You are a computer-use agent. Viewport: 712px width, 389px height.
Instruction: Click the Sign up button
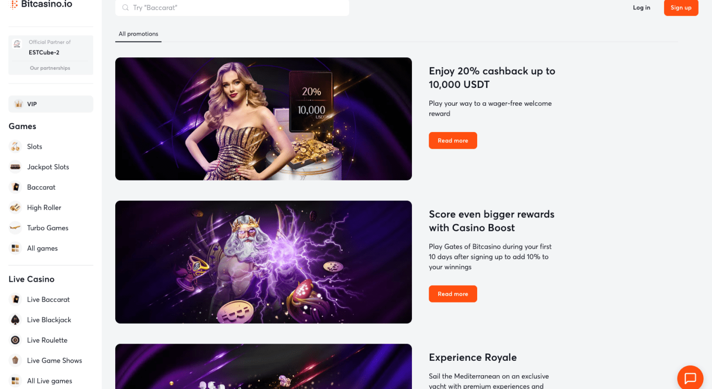(681, 7)
